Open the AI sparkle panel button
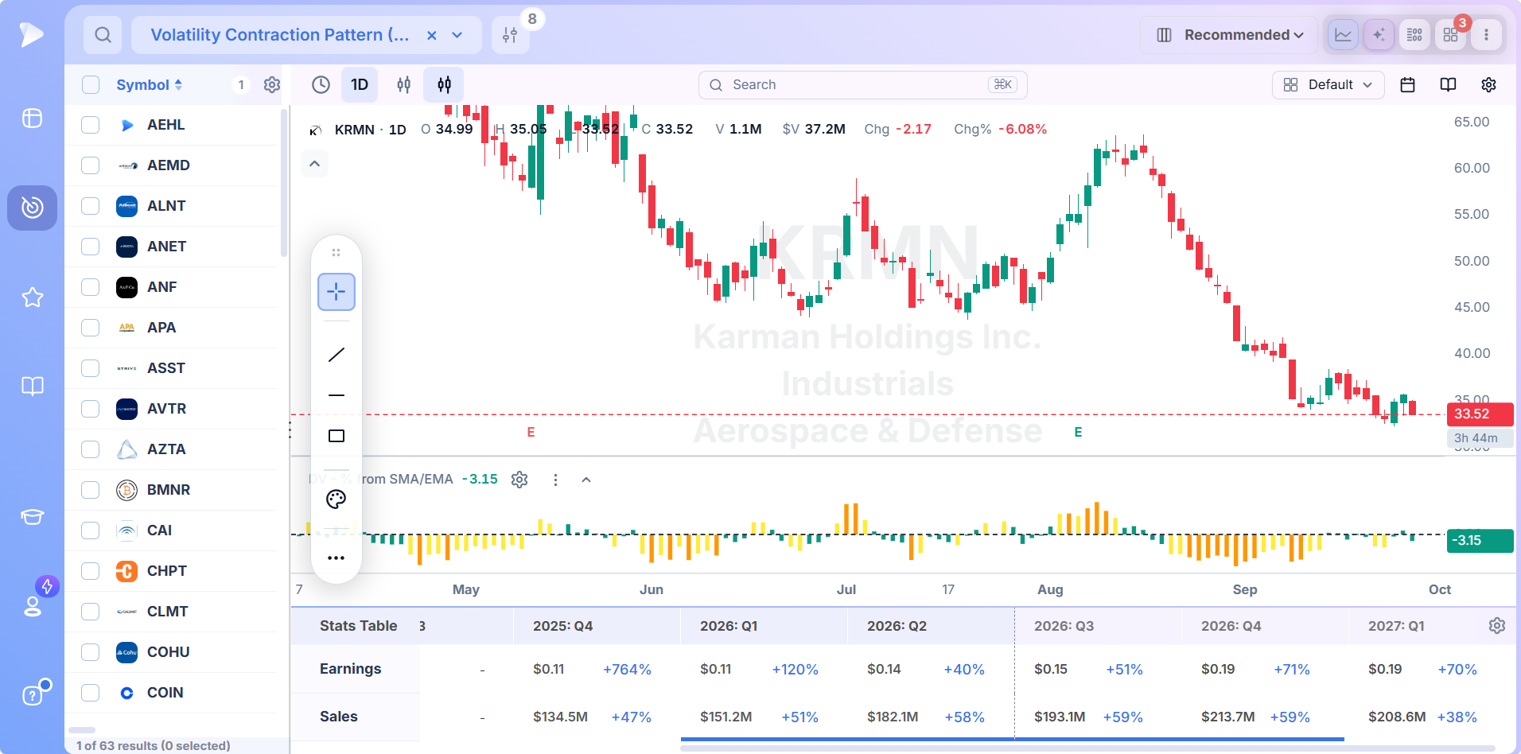This screenshot has height=754, width=1521. [1379, 35]
